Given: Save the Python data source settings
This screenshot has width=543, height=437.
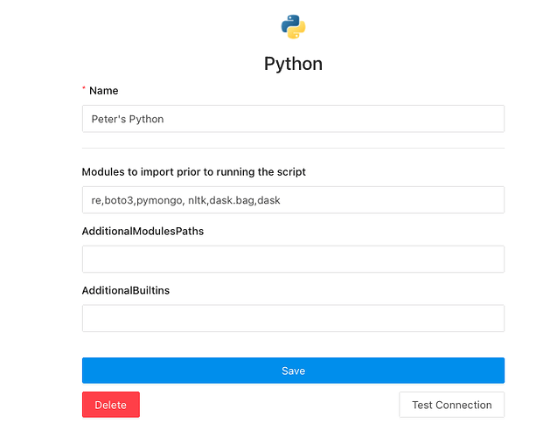Looking at the screenshot, I should pos(293,371).
